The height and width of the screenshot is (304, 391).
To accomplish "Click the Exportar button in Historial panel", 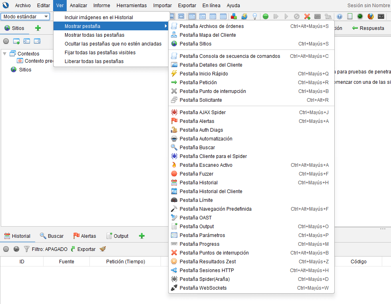I will point(83,249).
